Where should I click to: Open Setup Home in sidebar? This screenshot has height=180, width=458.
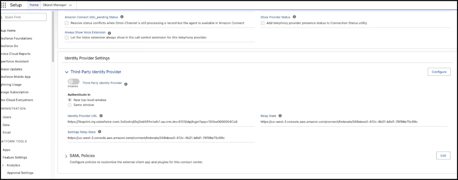click(8, 30)
